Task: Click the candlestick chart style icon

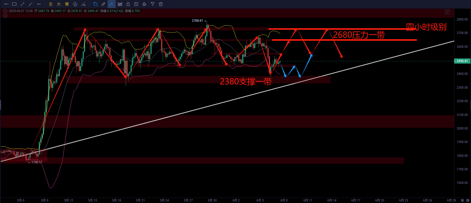Action: pyautogui.click(x=120, y=4)
